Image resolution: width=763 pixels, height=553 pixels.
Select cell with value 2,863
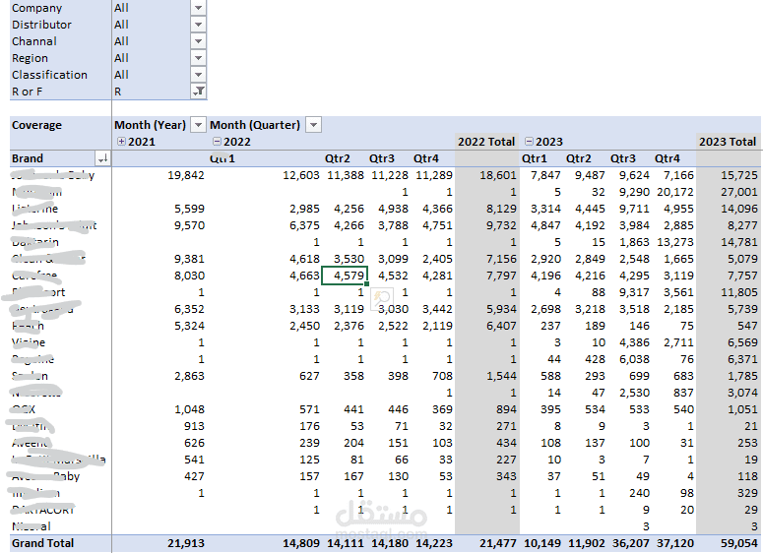click(189, 376)
